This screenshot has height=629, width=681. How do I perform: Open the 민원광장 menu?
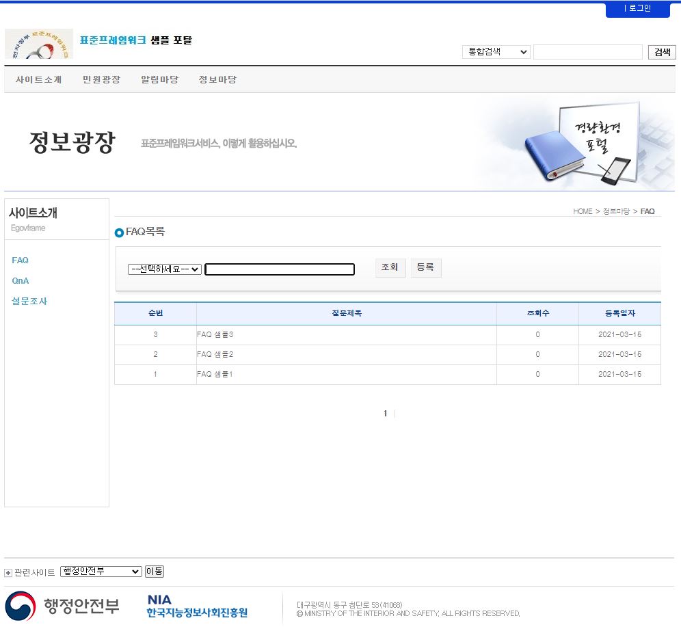pos(101,79)
